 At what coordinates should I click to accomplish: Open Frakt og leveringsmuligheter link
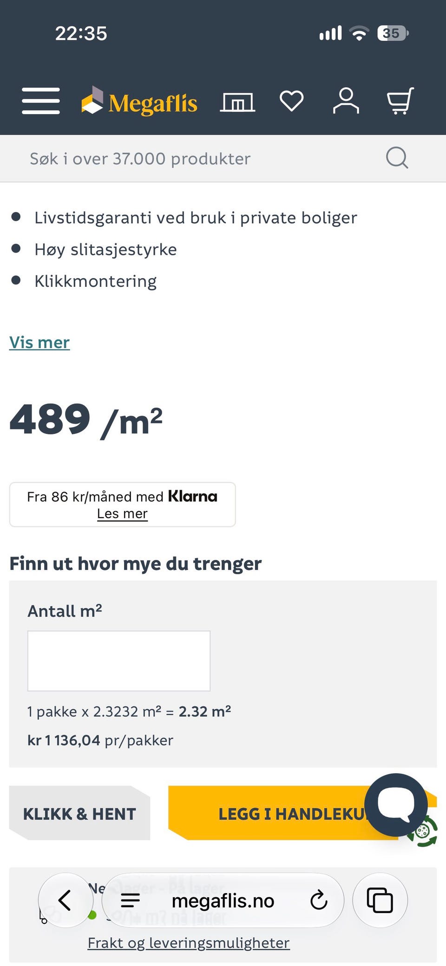click(x=189, y=943)
